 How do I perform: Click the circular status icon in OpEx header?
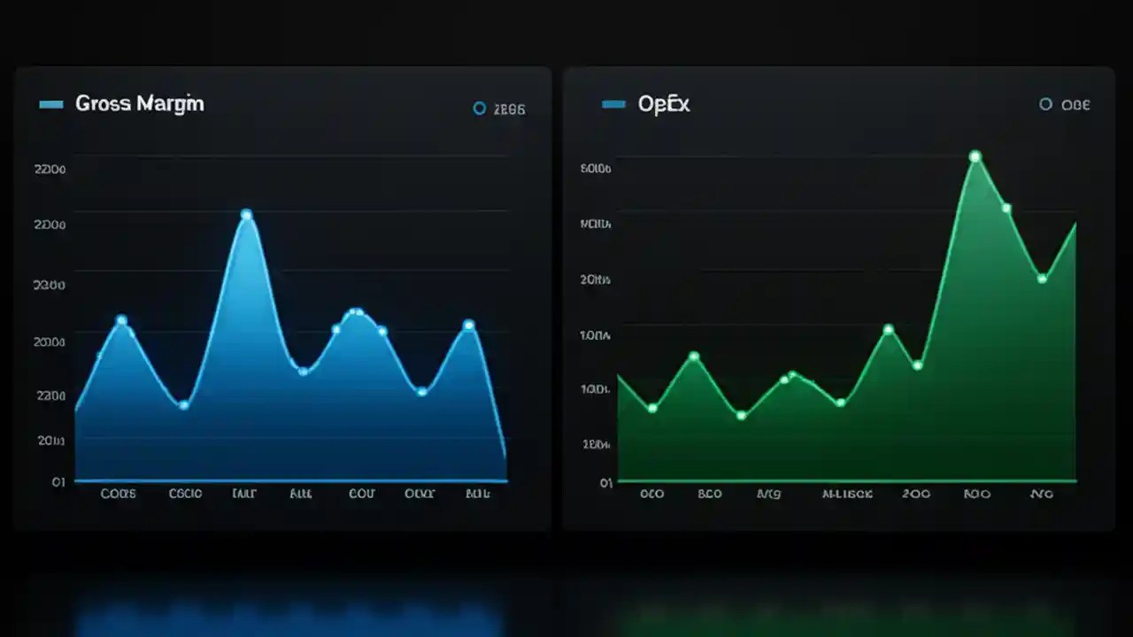coord(1045,104)
